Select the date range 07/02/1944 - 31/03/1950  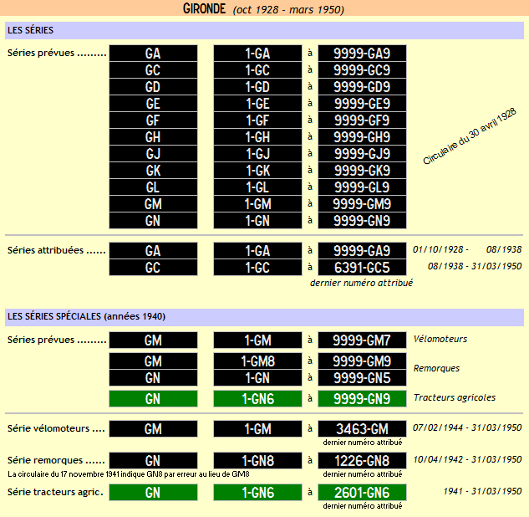pos(467,427)
